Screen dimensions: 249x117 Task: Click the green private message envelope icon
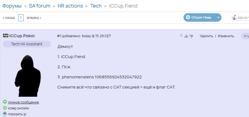click(5, 102)
